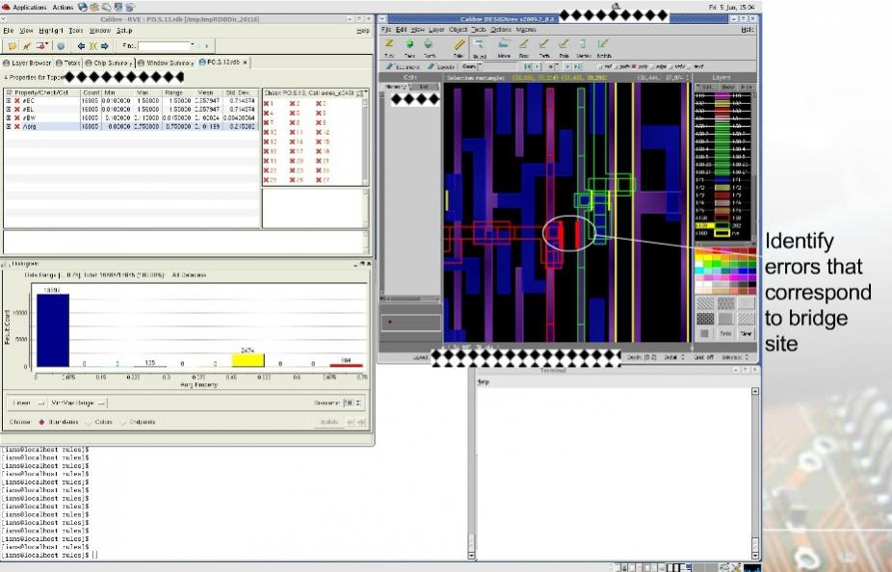
Task: Click the Show button in Layers panel
Action: point(727,87)
